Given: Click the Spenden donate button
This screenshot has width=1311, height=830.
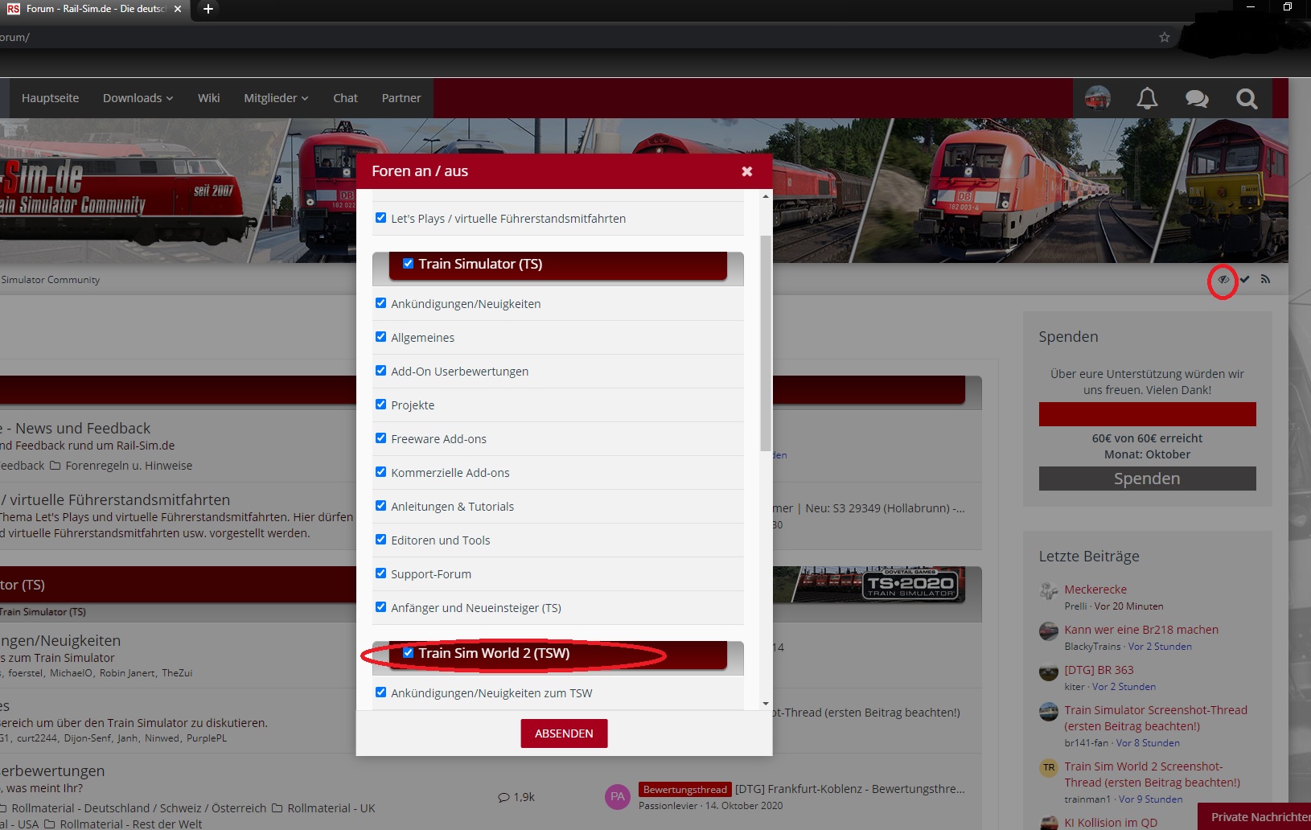Looking at the screenshot, I should [1147, 479].
